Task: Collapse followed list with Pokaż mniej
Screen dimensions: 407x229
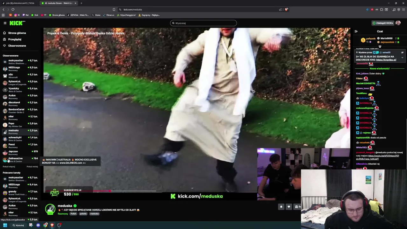Action: tap(32, 167)
